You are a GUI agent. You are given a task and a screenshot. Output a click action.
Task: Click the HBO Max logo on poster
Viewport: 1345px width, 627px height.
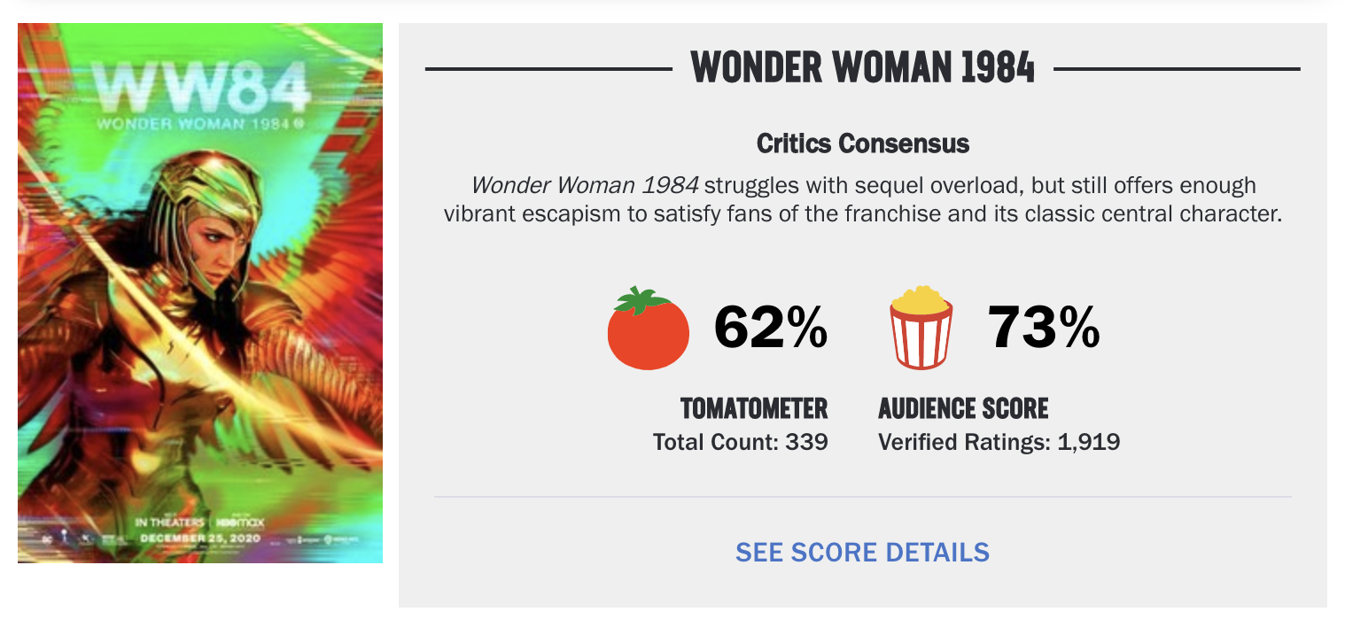(241, 523)
